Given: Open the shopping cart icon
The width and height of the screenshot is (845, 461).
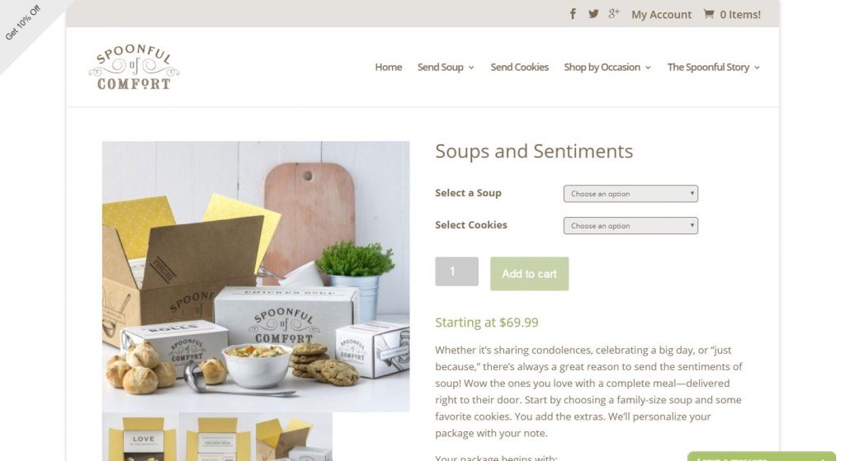Looking at the screenshot, I should tap(709, 14).
